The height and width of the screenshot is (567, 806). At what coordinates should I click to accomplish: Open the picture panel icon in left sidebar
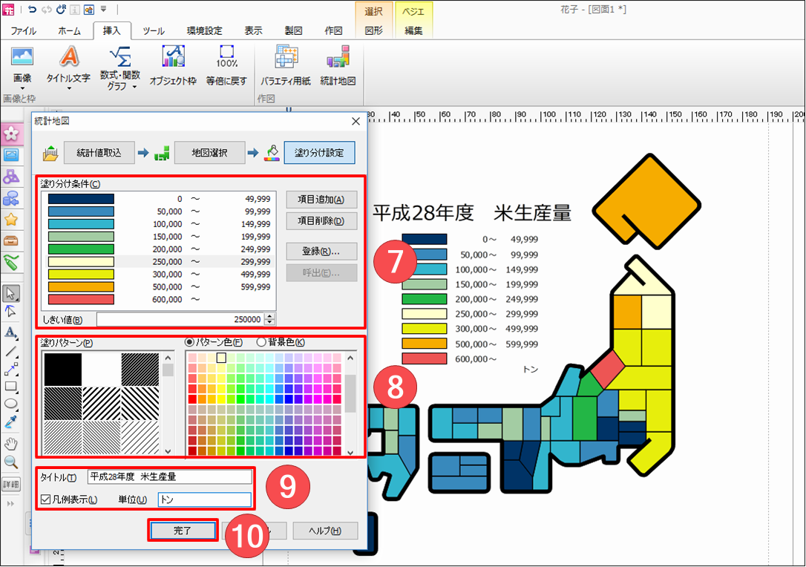(11, 154)
